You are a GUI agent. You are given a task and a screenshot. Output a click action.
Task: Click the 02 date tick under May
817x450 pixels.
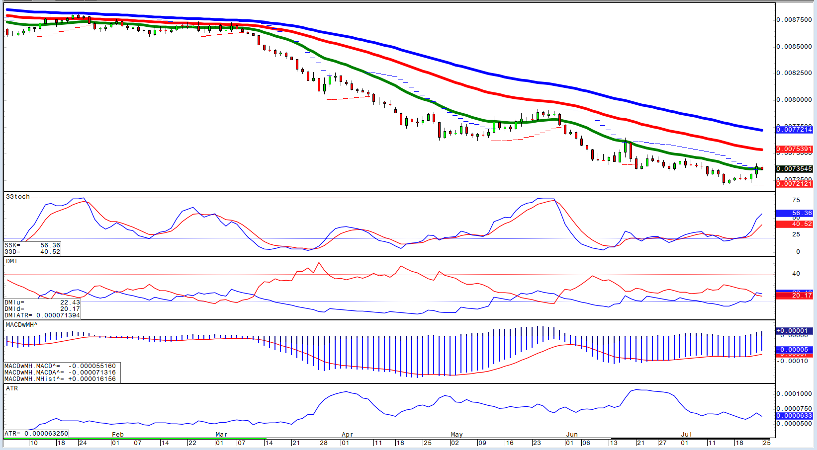(x=454, y=443)
